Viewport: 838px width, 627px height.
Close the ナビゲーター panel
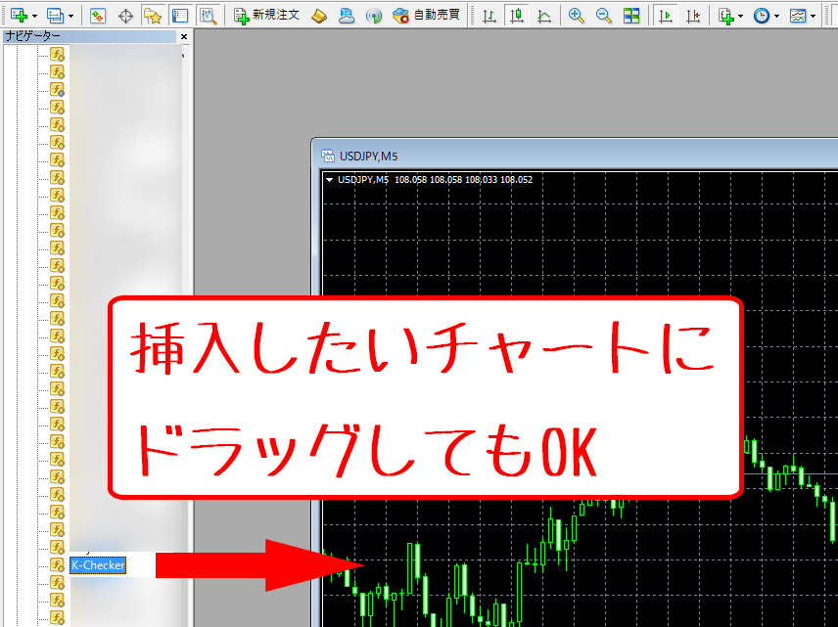184,36
